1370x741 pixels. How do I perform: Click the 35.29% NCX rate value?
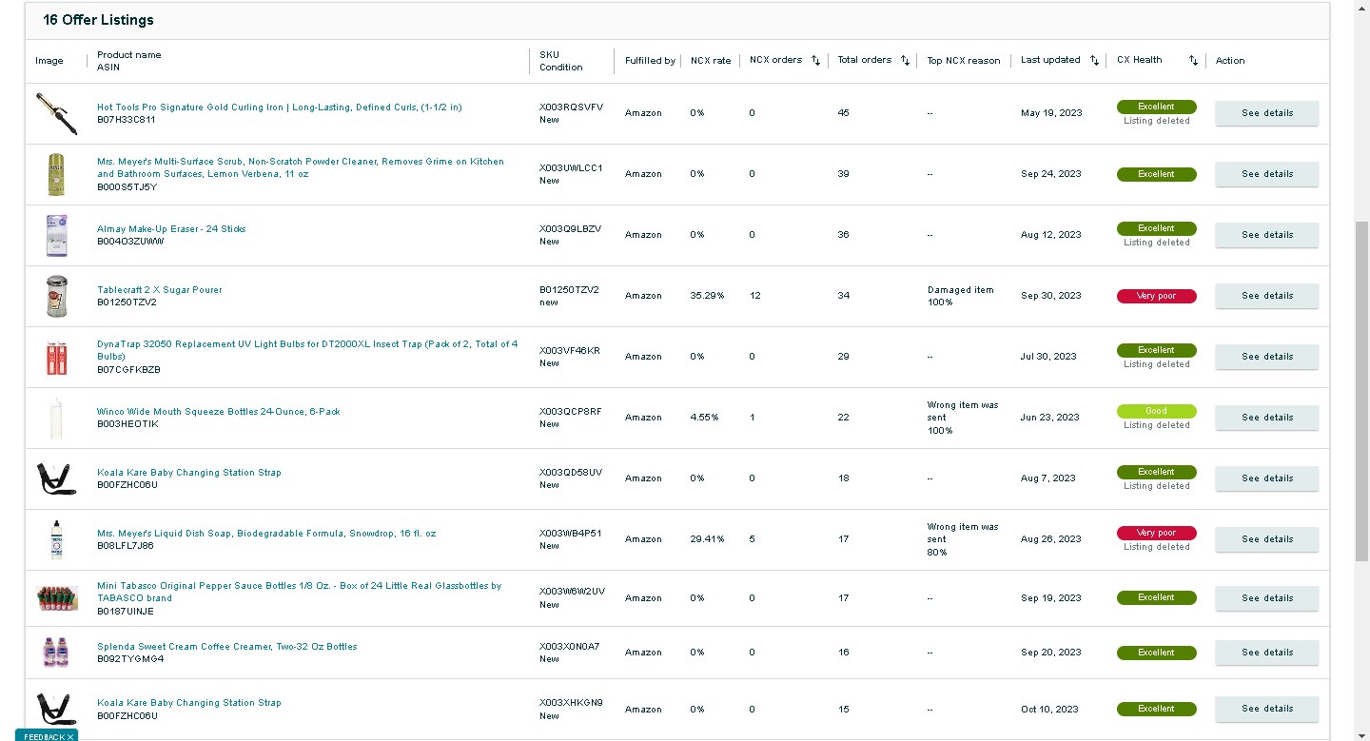pos(707,296)
